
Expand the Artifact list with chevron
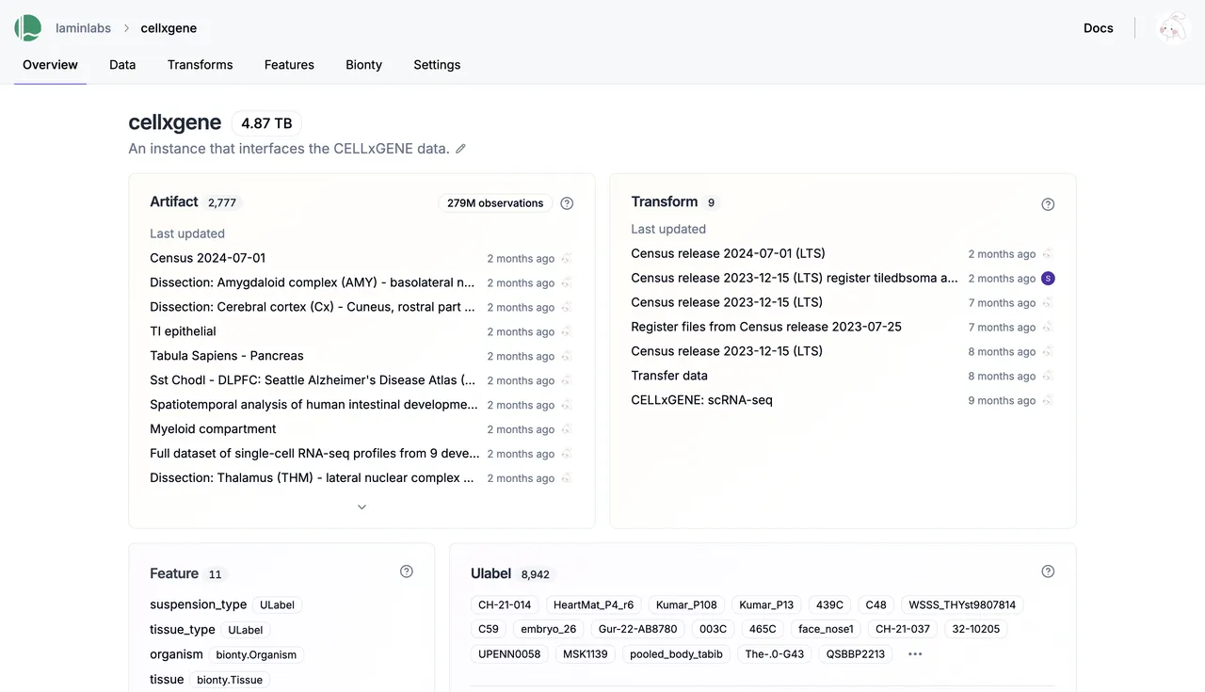pos(361,507)
